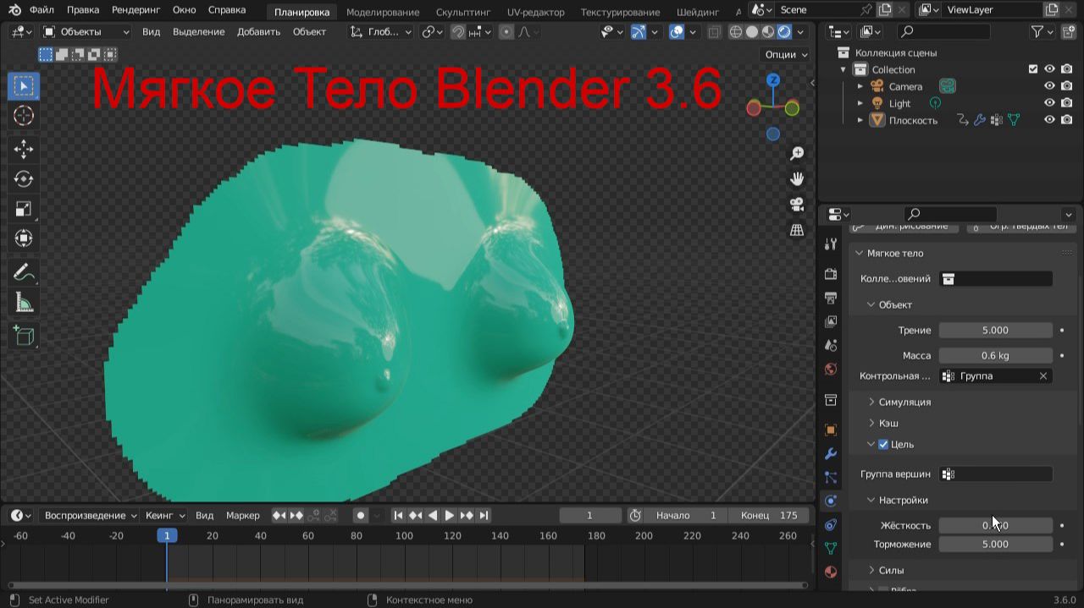Open the Объекты mode dropdown
Viewport: 1084px width, 608px height.
click(x=86, y=32)
